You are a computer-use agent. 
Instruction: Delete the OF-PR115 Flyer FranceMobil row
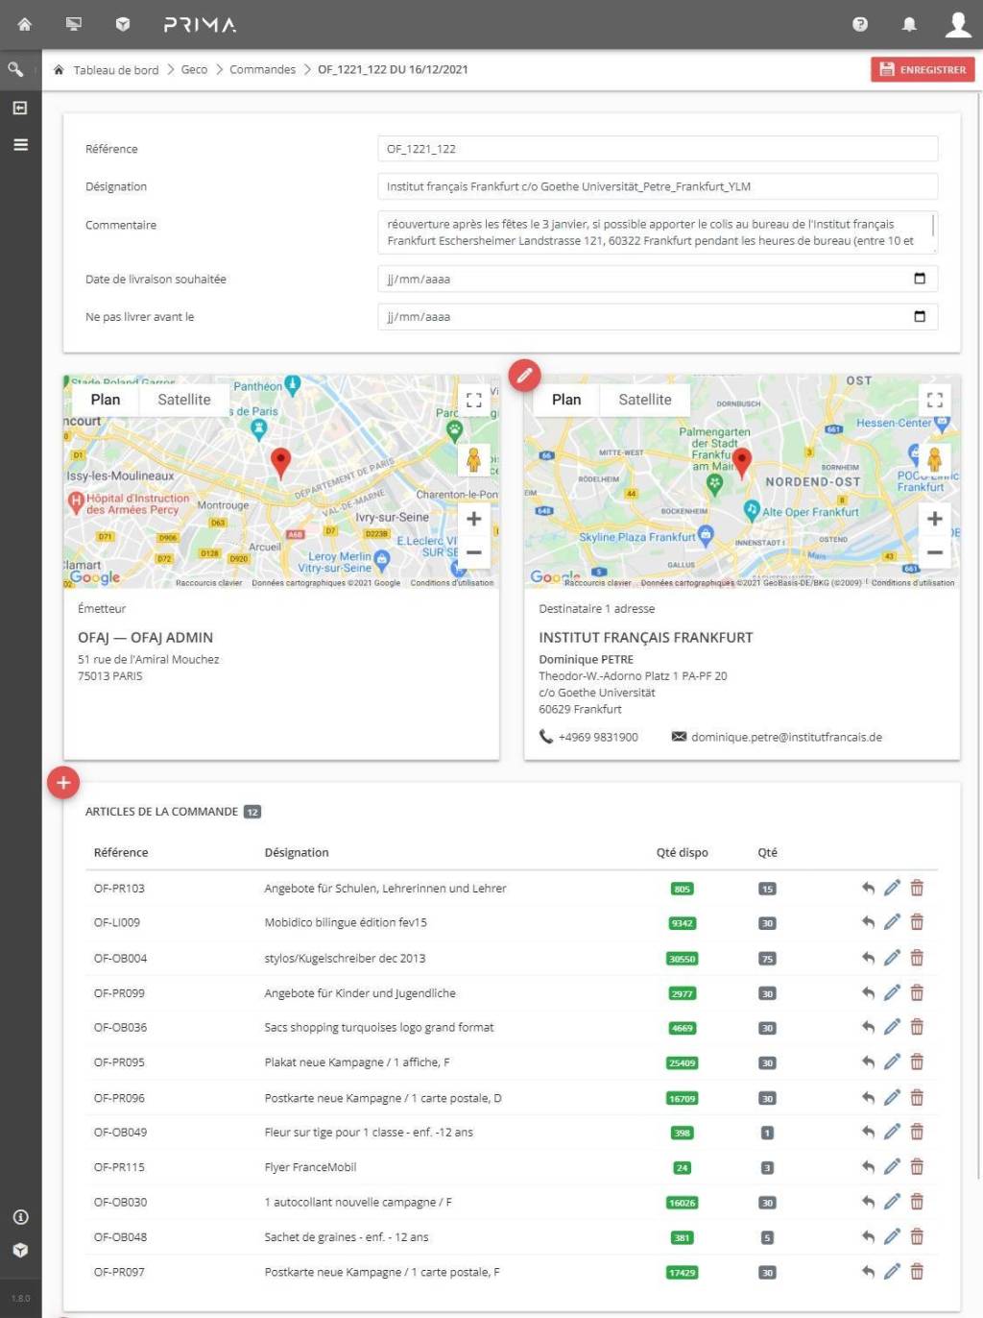click(917, 1167)
